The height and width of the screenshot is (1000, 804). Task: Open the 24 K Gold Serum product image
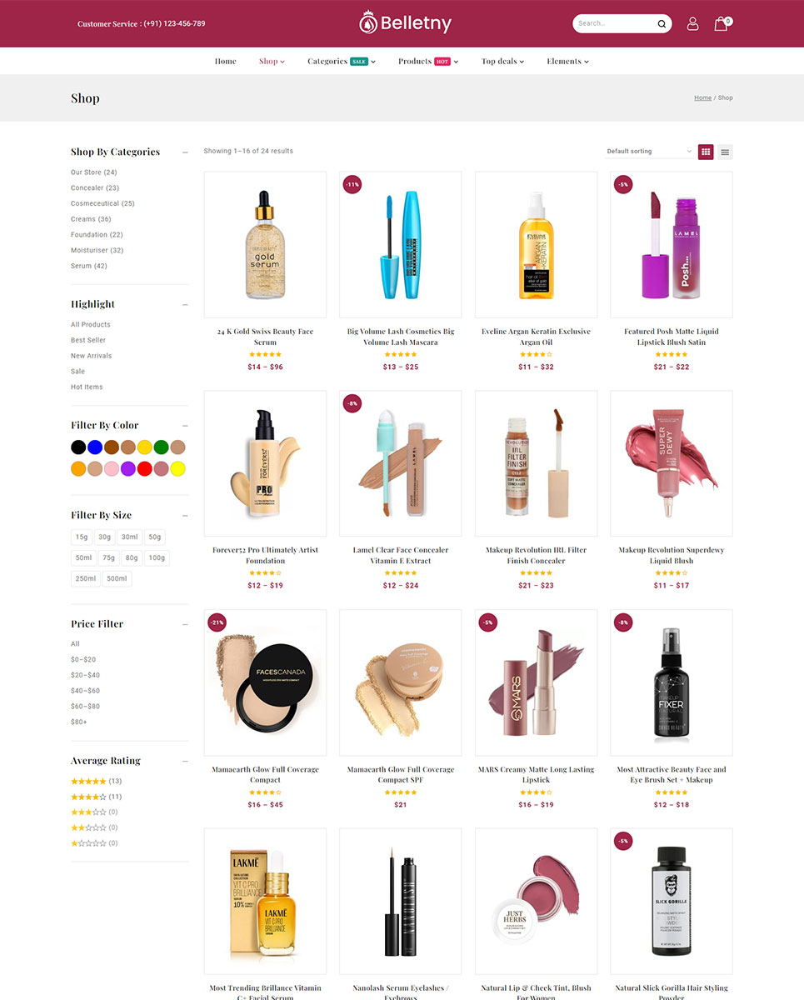pyautogui.click(x=265, y=244)
